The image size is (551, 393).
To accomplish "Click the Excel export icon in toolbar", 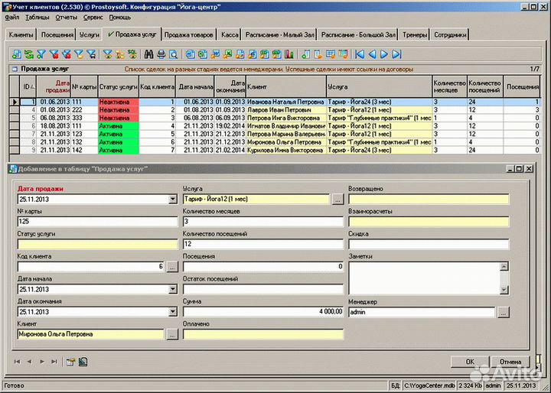I will pos(227,54).
